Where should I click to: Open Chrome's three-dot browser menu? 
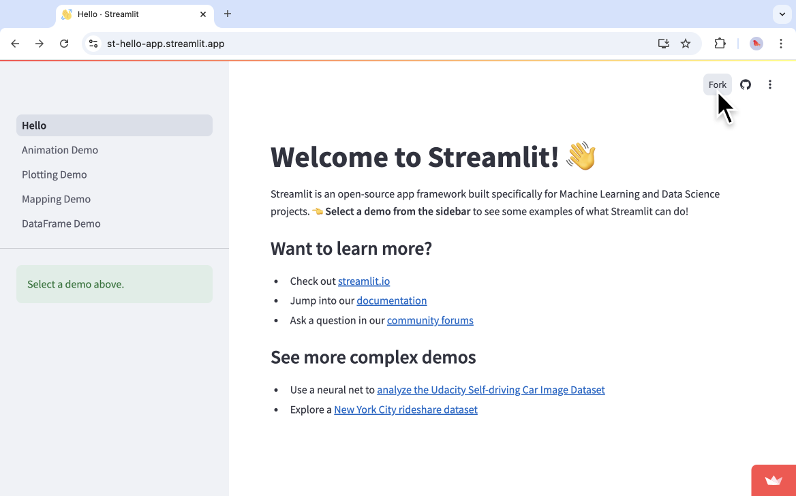pyautogui.click(x=781, y=44)
